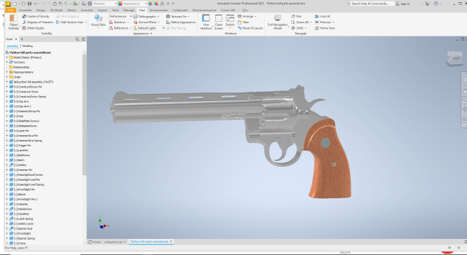Click the Home icon in quick access toolbar
This screenshot has height=255, width=467.
pyautogui.click(x=55, y=4)
